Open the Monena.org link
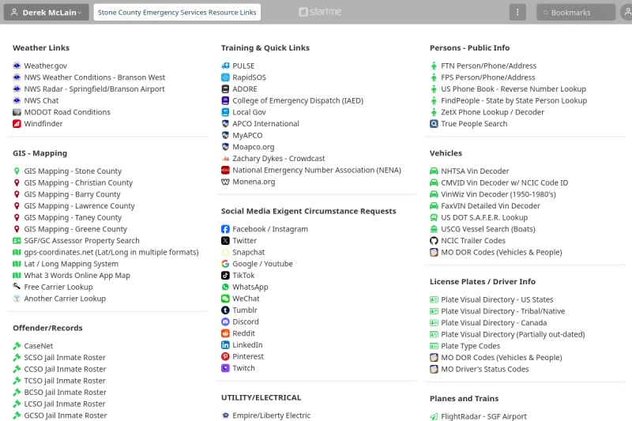The width and height of the screenshot is (632, 421). point(254,182)
